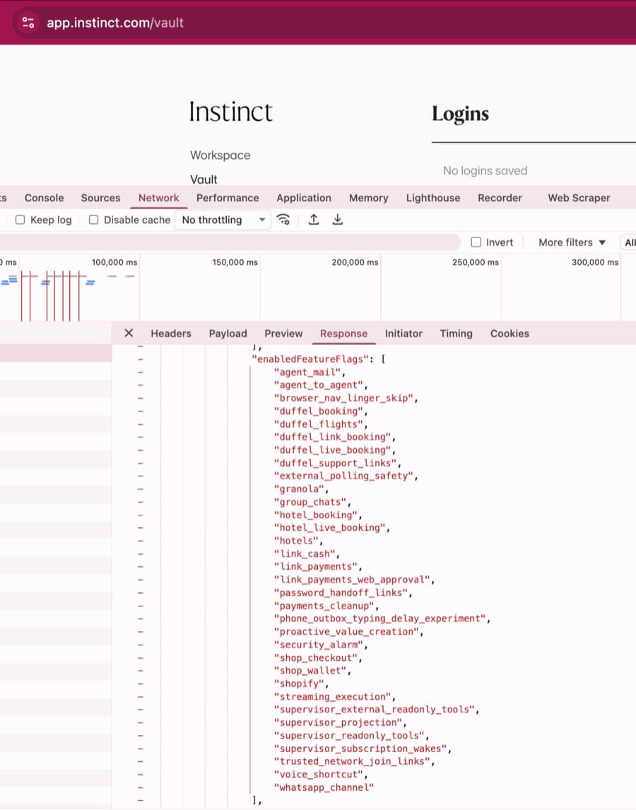Image resolution: width=636 pixels, height=810 pixels.
Task: Click the site information icon in address bar
Action: pyautogui.click(x=28, y=23)
